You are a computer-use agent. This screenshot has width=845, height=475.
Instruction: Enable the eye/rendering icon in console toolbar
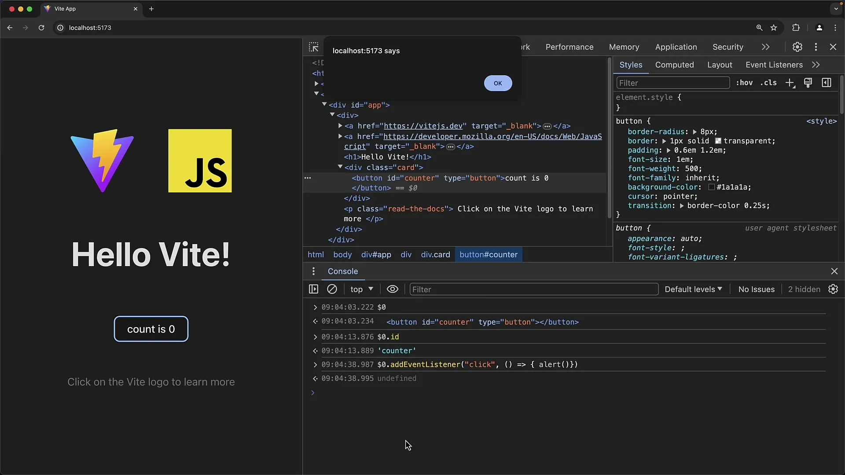tap(393, 289)
